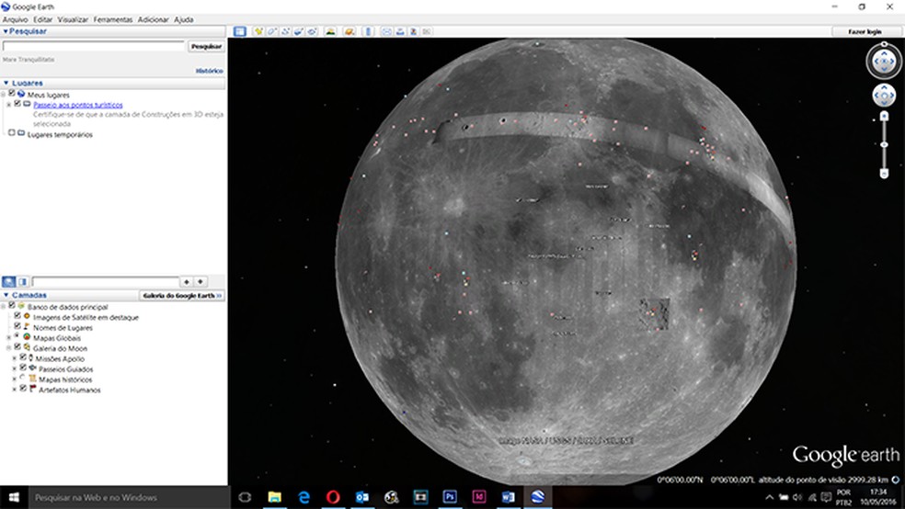Open File Explorer from the taskbar

pyautogui.click(x=275, y=497)
